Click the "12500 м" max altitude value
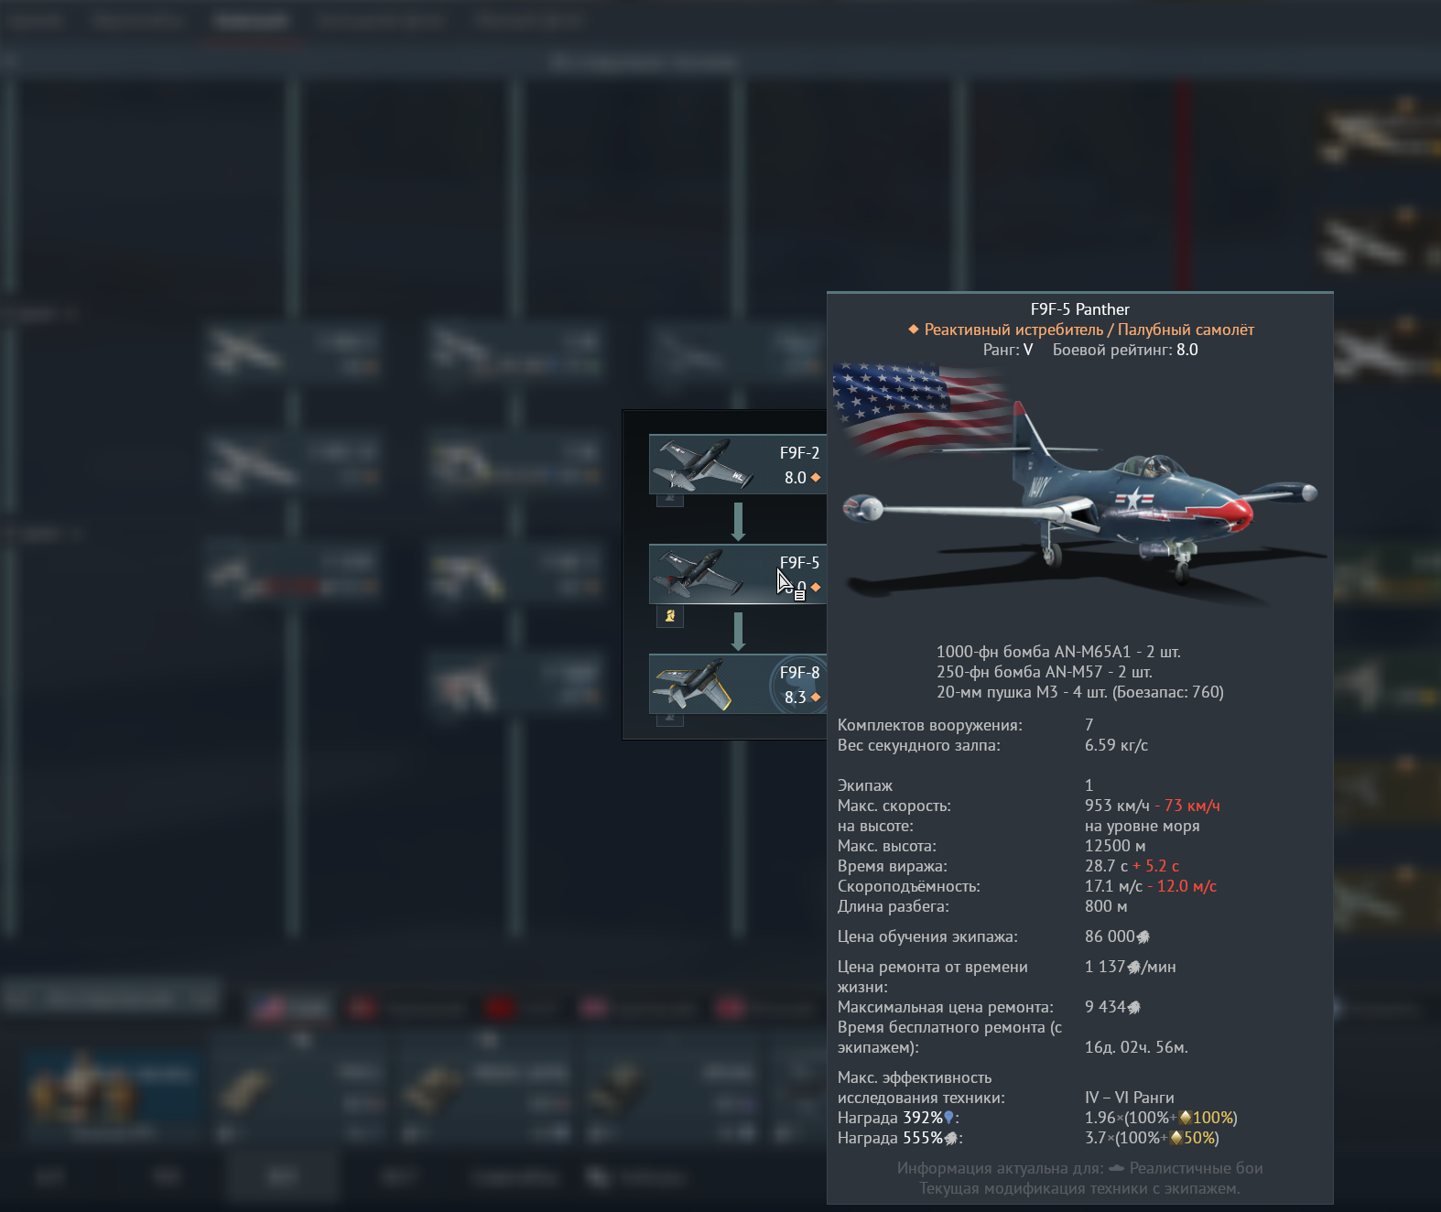The width and height of the screenshot is (1441, 1212). (1115, 846)
